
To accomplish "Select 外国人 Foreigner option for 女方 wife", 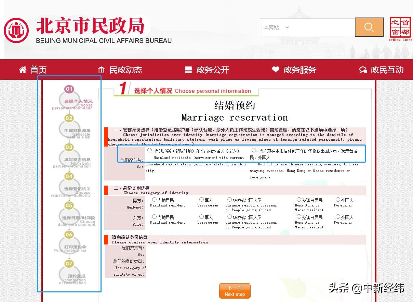I will [337, 216].
